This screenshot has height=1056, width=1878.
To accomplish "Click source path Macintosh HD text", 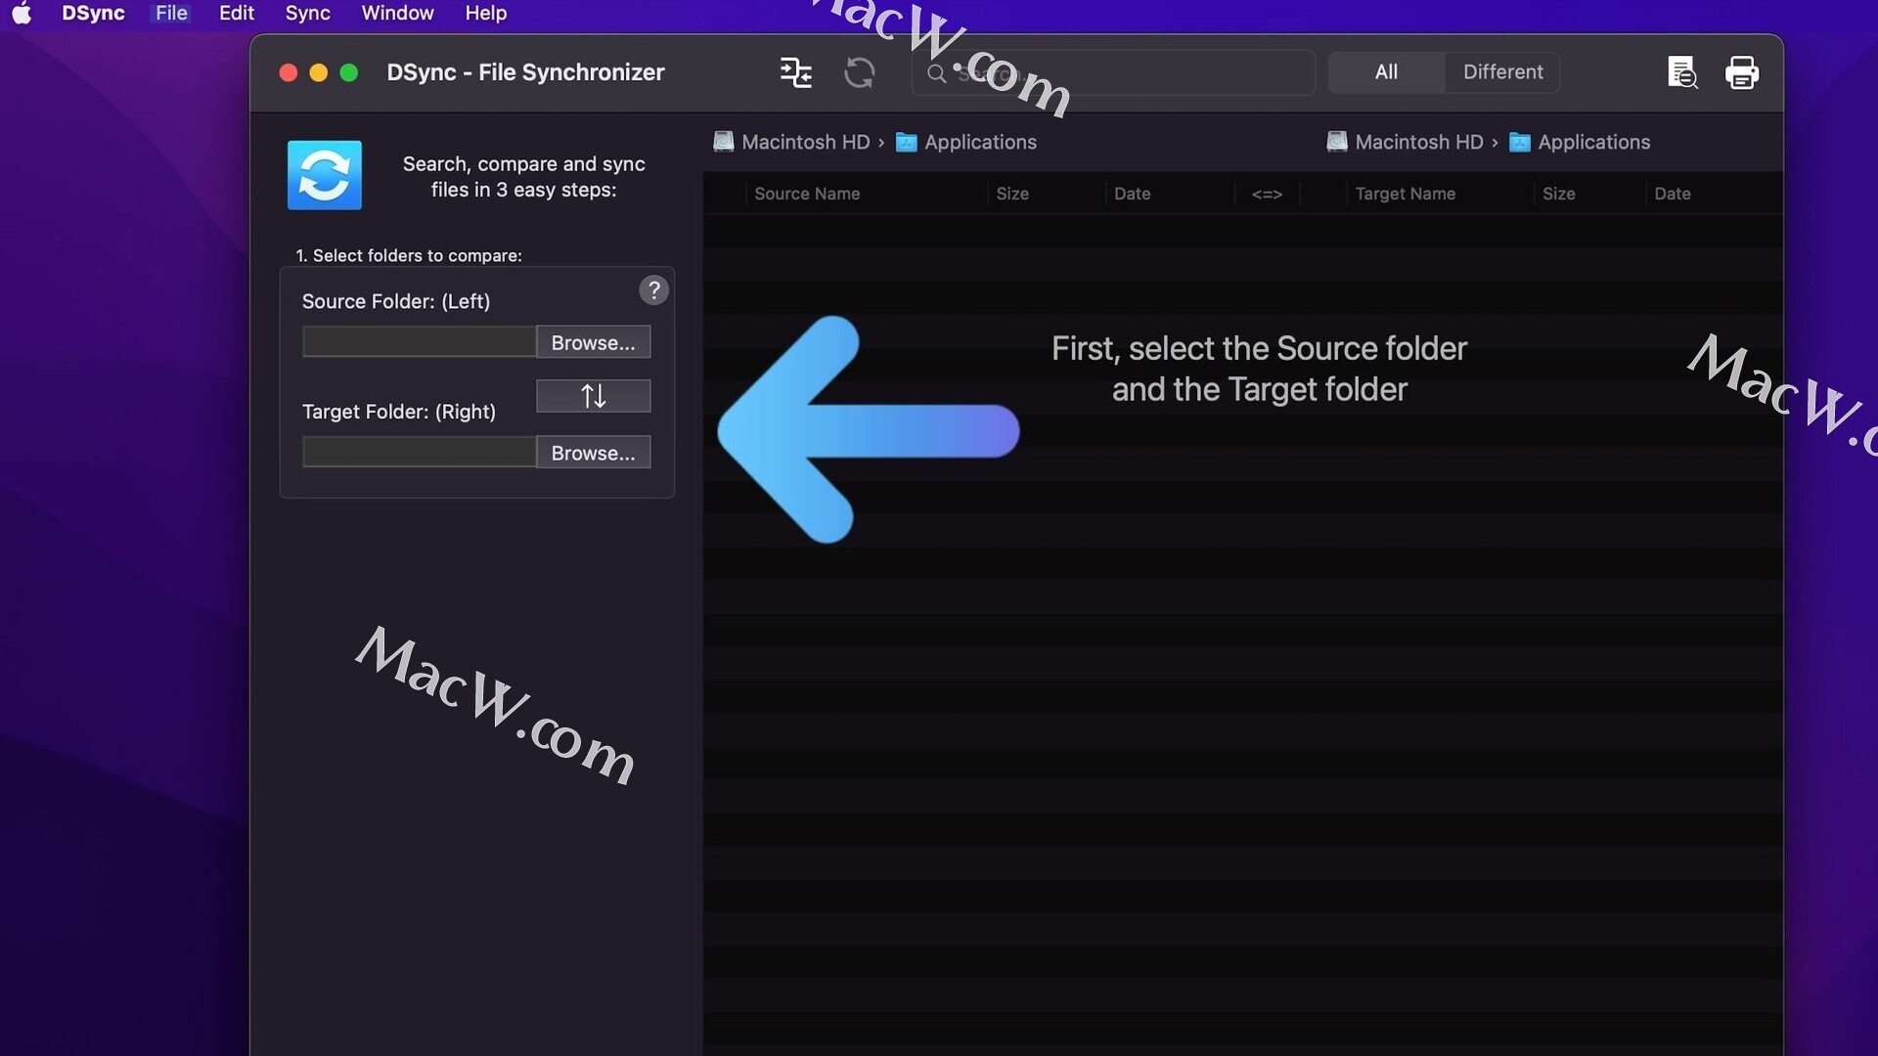I will point(805,142).
